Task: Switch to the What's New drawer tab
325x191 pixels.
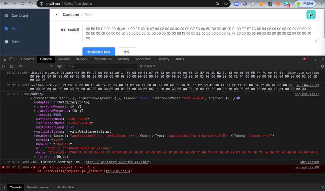Action: (65, 187)
